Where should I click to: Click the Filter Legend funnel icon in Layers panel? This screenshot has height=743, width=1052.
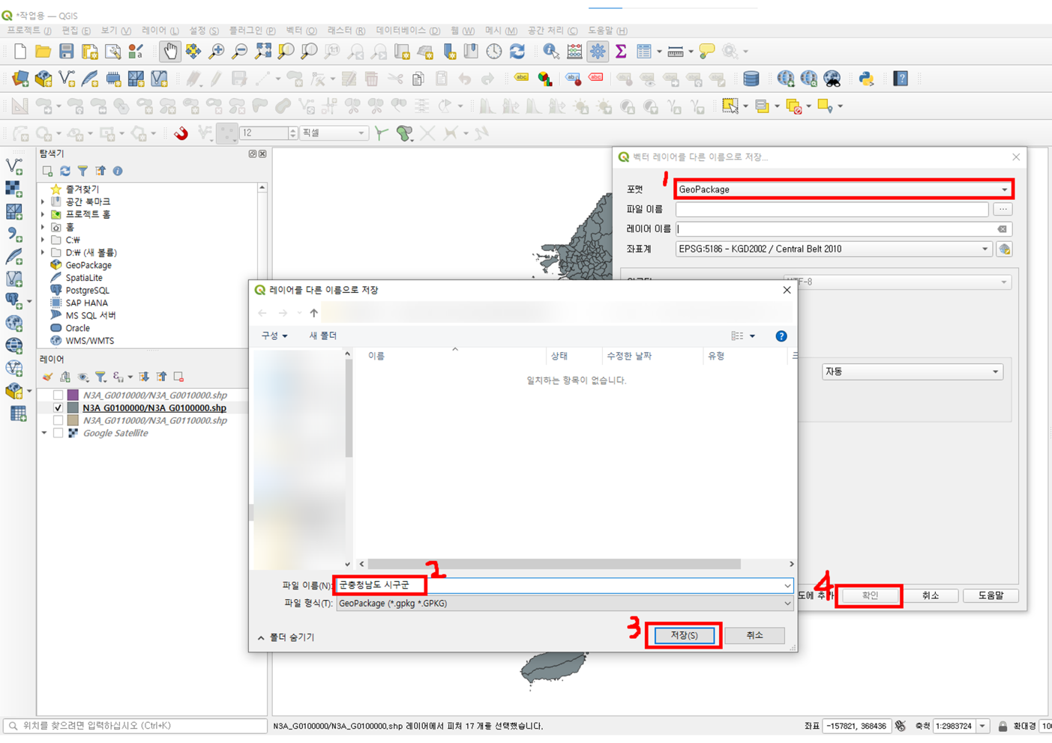100,377
